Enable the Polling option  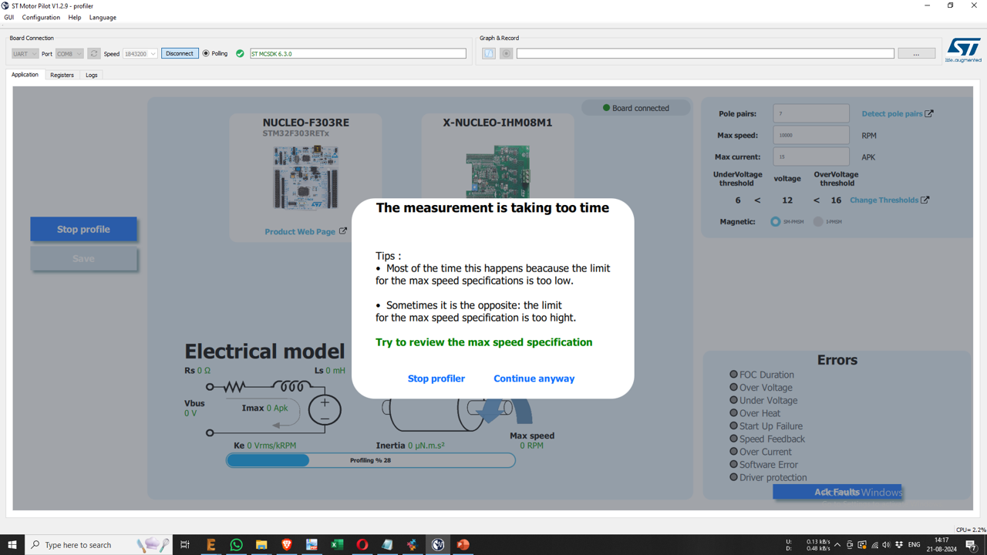(204, 53)
